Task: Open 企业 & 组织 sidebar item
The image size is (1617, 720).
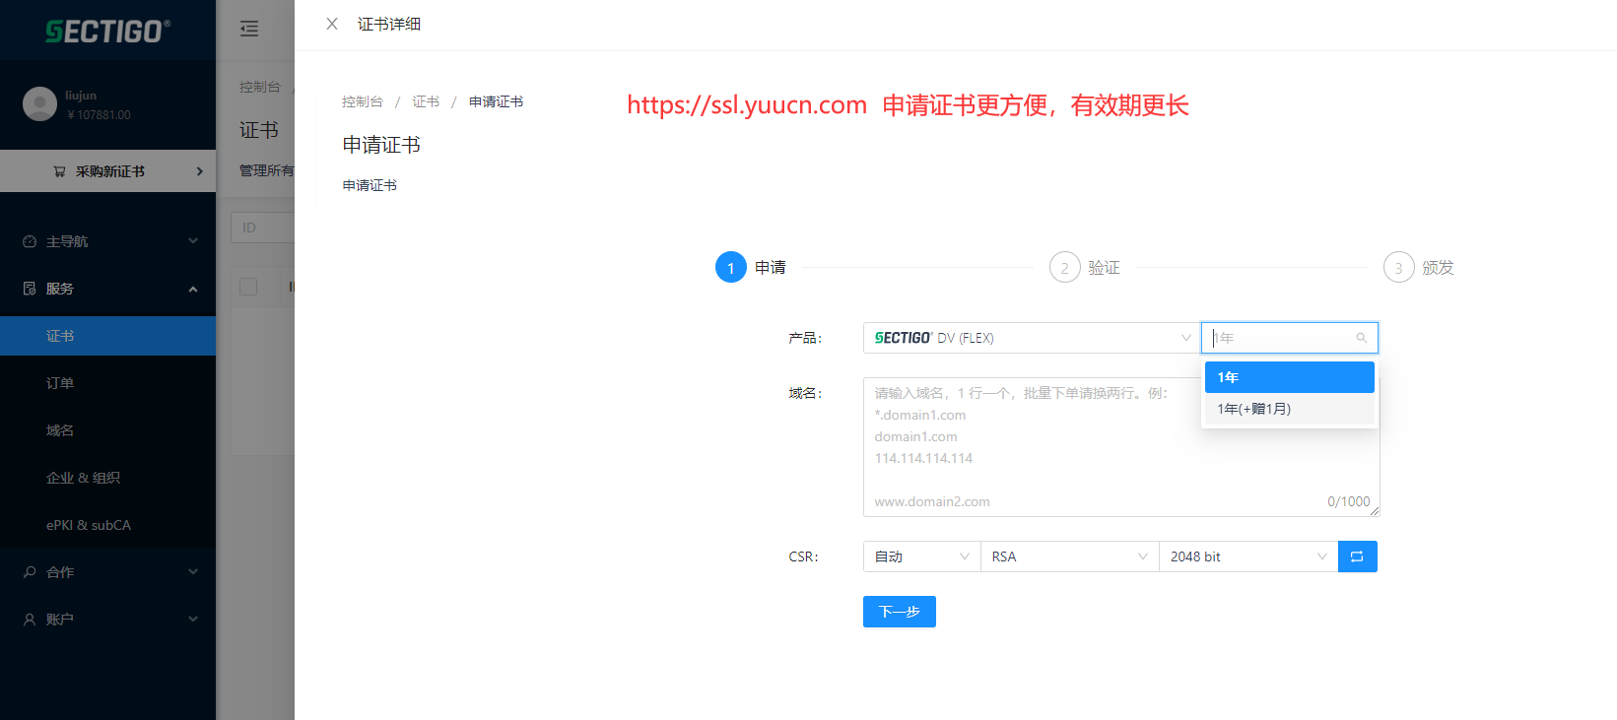Action: [107, 478]
